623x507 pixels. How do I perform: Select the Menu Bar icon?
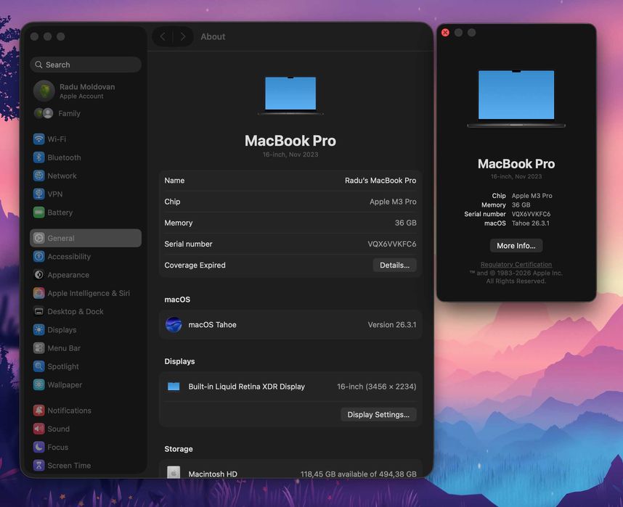[38, 348]
